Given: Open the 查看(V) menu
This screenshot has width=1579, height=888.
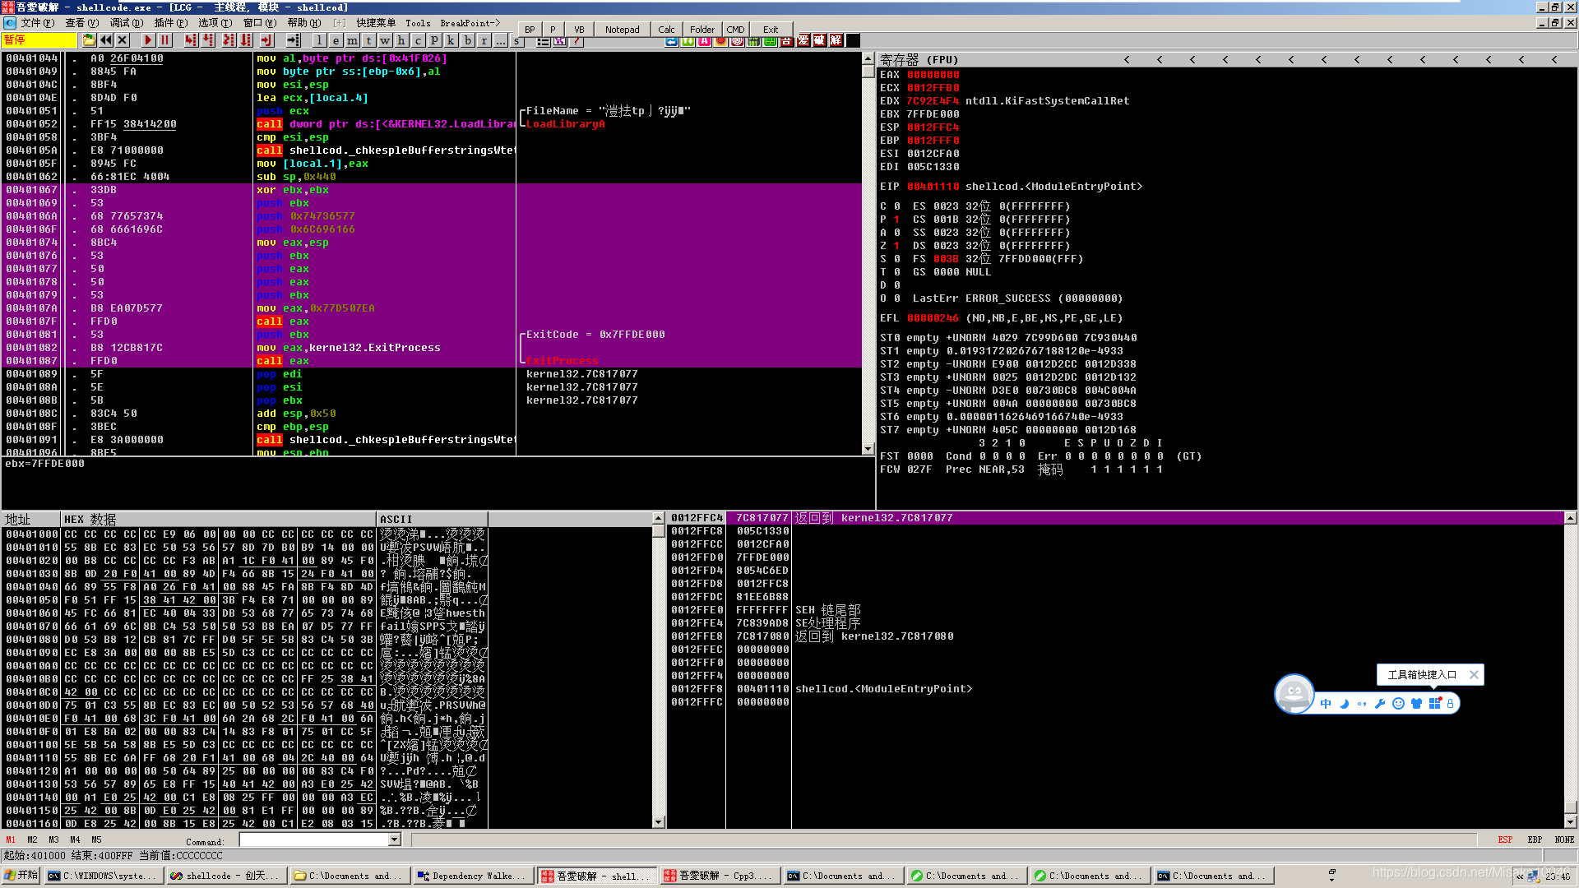Looking at the screenshot, I should tap(81, 23).
